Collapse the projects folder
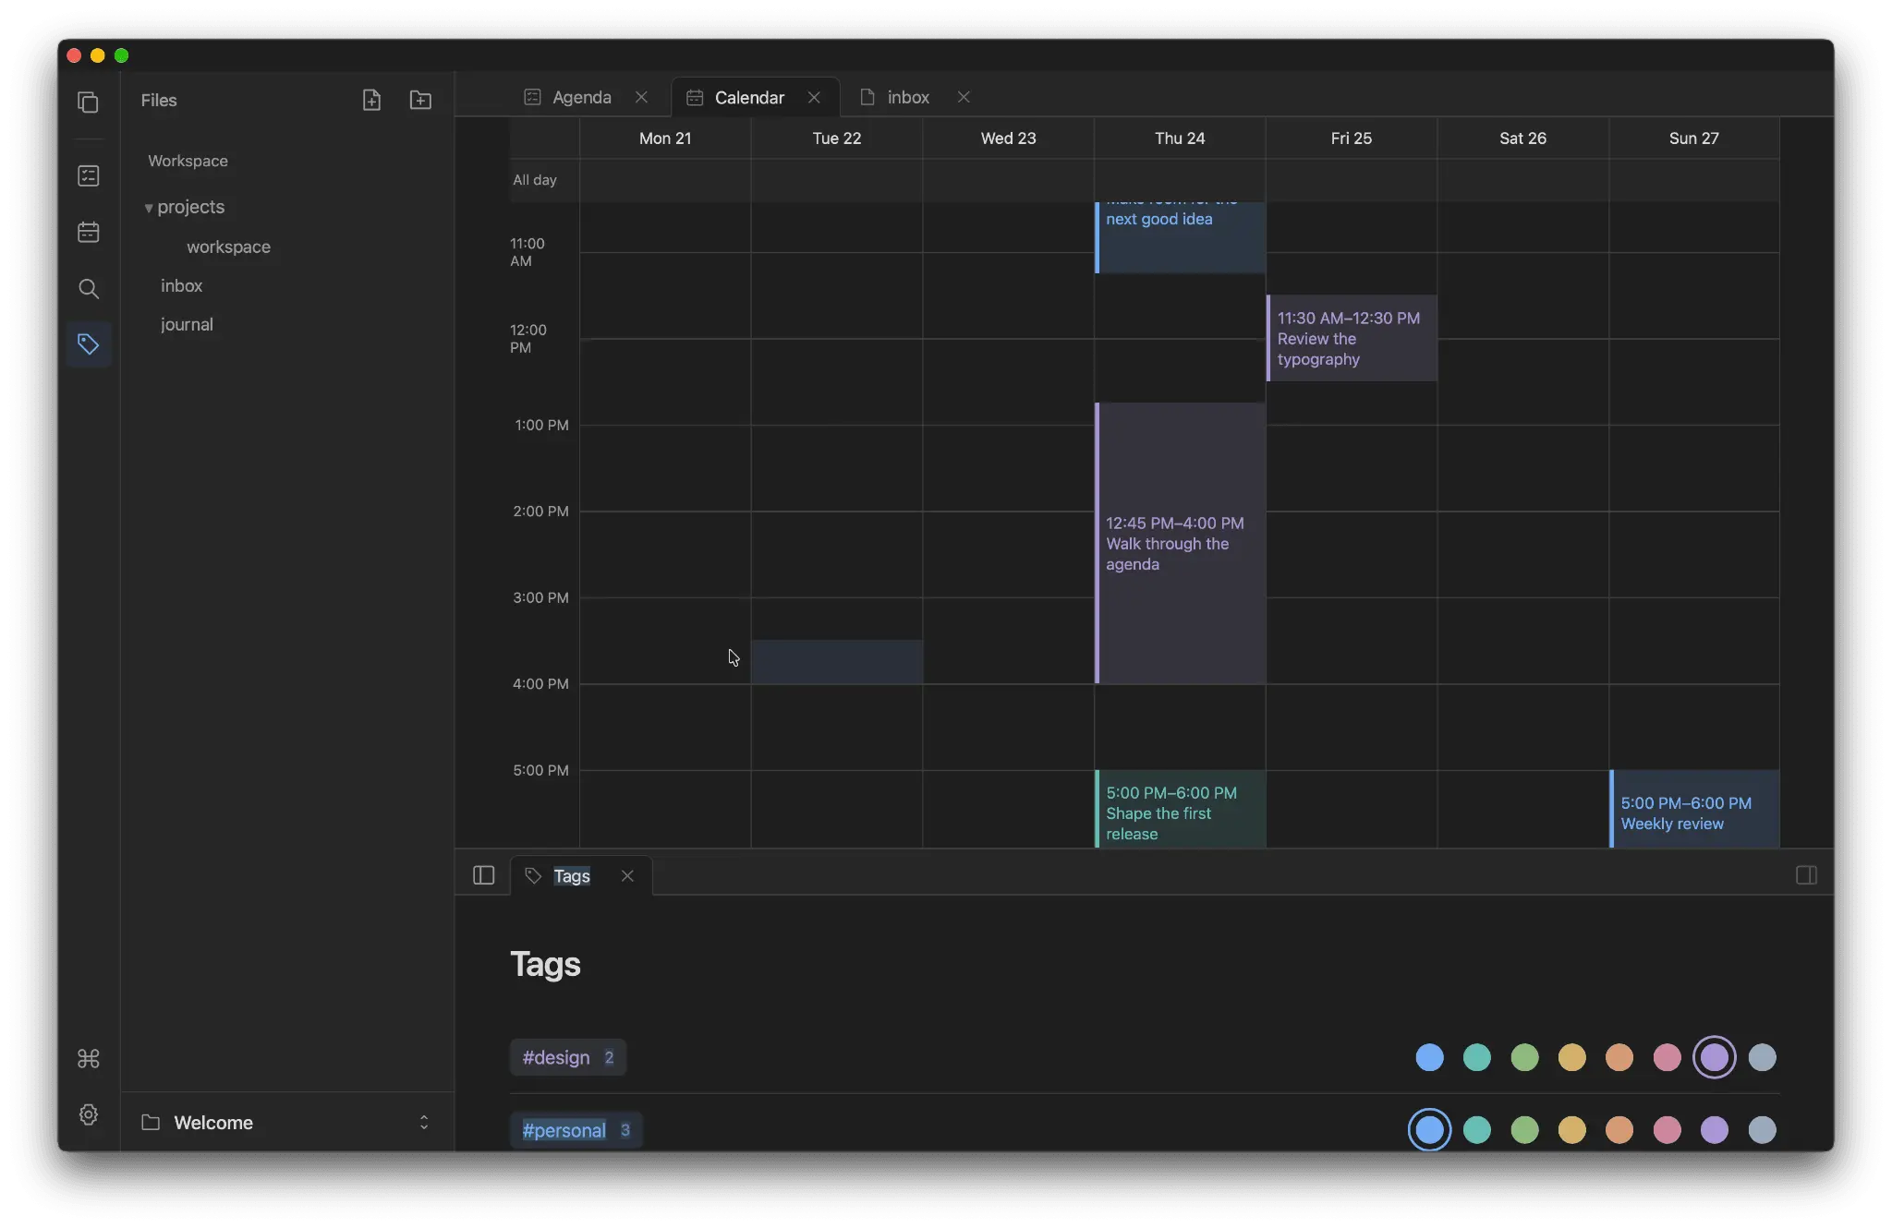The image size is (1892, 1228). pos(149,208)
